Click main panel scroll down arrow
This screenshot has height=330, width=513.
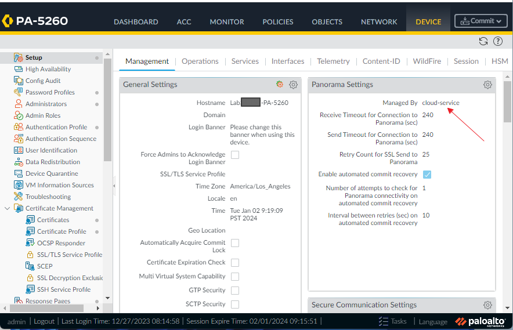[507, 308]
